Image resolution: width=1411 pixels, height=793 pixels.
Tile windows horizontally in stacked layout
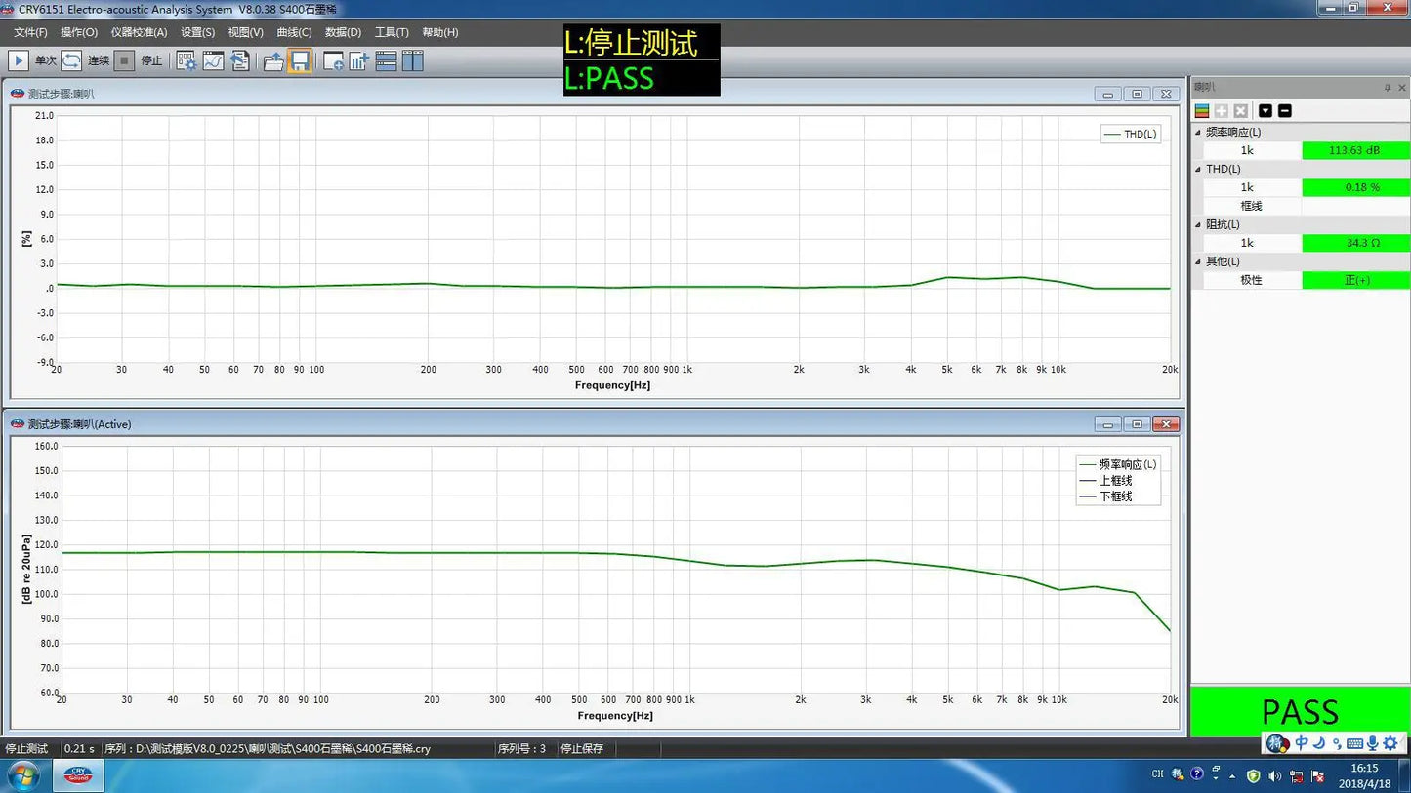coord(386,60)
